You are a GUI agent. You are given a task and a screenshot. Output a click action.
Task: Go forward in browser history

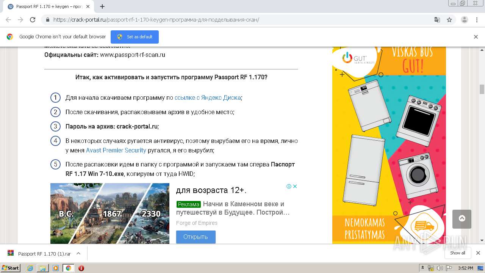[x=20, y=20]
